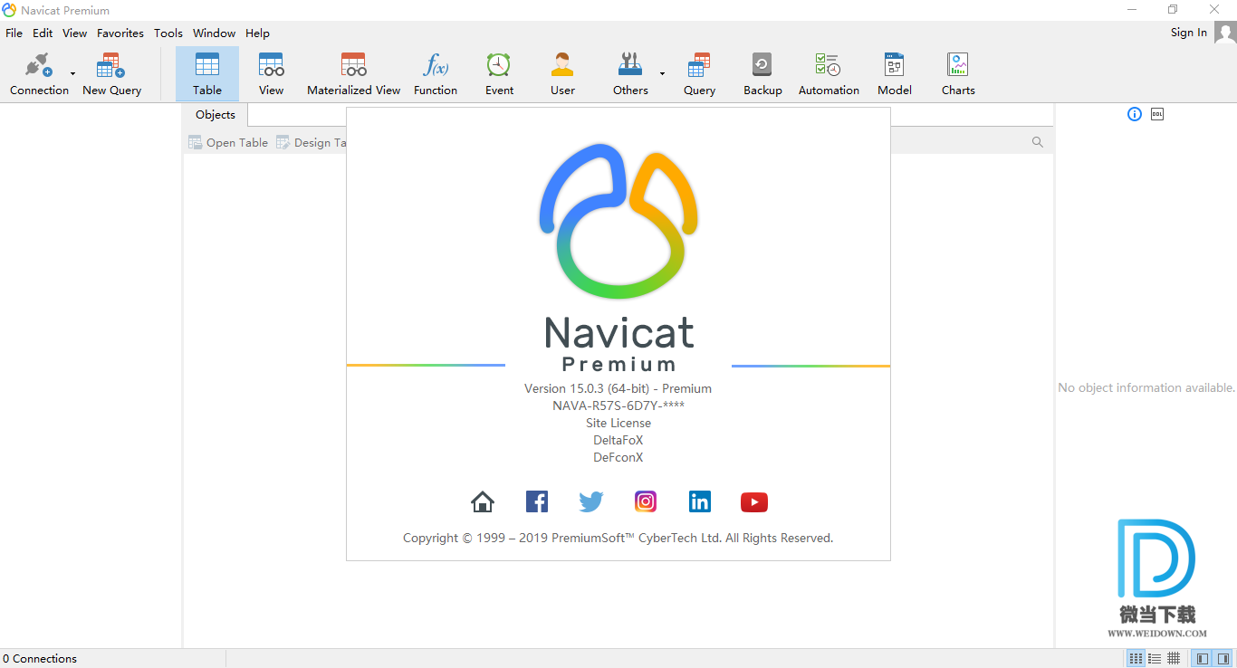Open the Facebook link icon
This screenshot has width=1237, height=668.
coord(537,501)
